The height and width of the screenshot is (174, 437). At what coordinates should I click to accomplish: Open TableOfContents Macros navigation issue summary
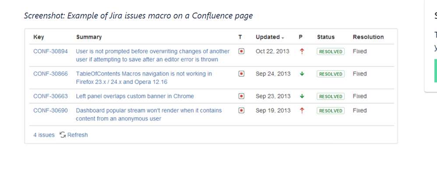pyautogui.click(x=144, y=78)
